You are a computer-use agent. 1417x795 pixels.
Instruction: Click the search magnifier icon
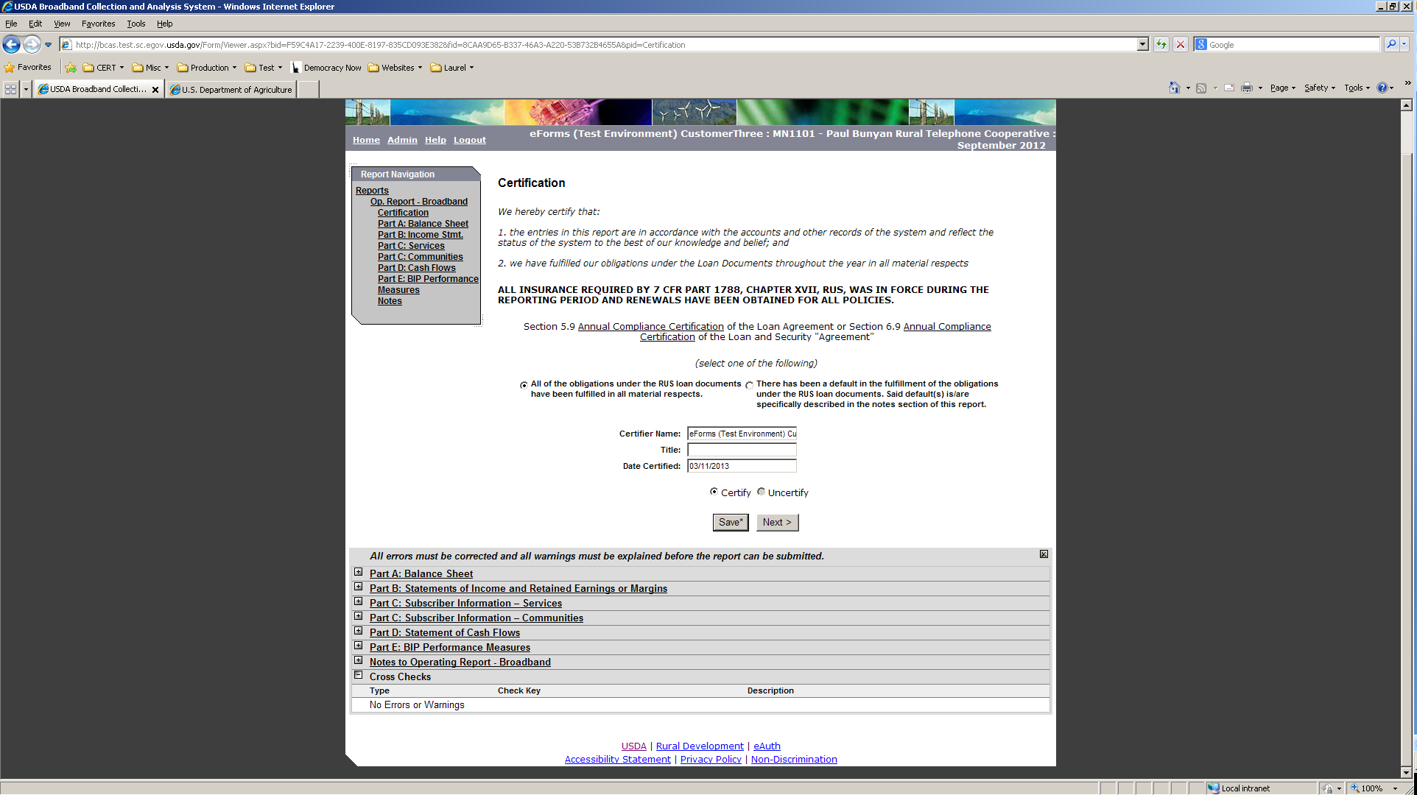[1390, 44]
